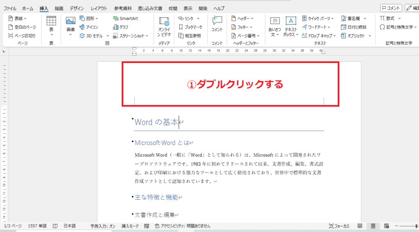
Task: Open アクセシビリティ: 問題ありません checker
Action: [182, 226]
